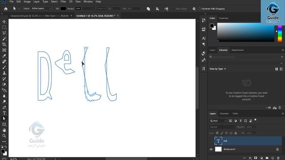Select the Eraser tool
Screen dimensions: 285x160
coord(4,84)
